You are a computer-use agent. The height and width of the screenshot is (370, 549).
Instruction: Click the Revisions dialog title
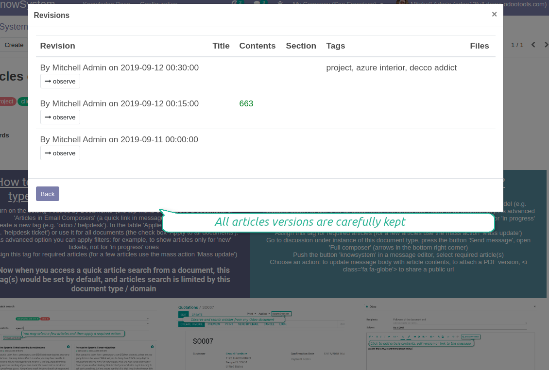tap(51, 16)
